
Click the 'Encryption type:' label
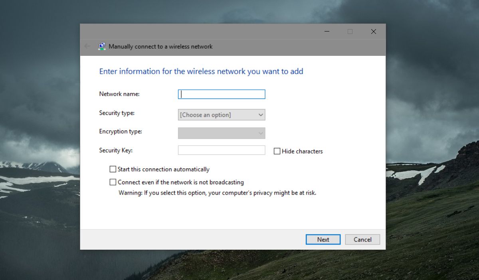click(x=121, y=131)
